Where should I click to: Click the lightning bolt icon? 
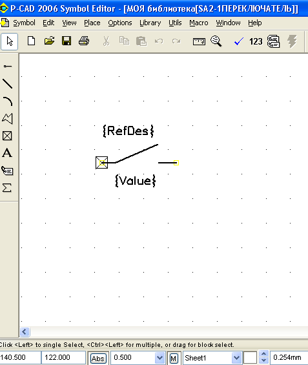click(292, 41)
